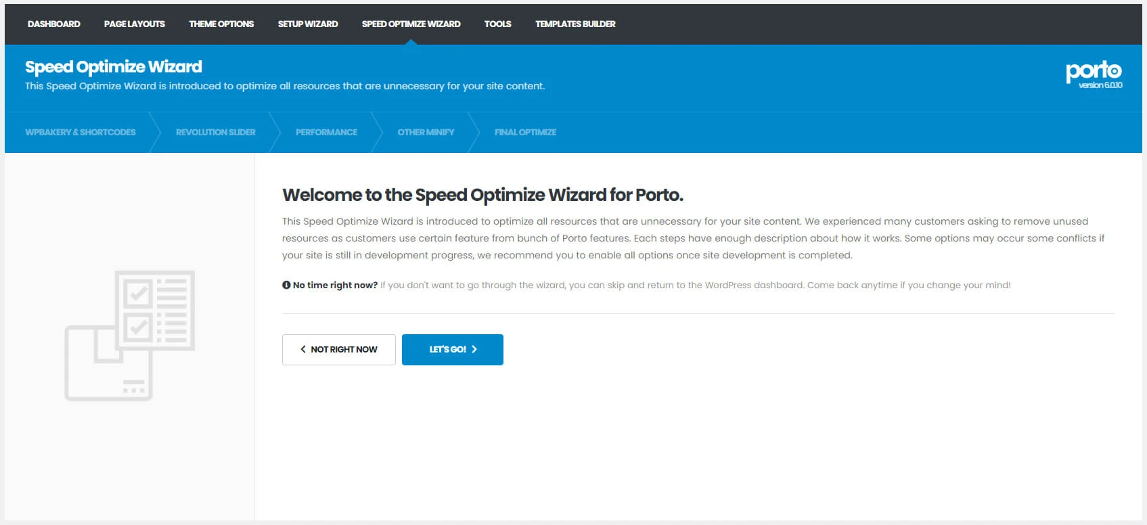The width and height of the screenshot is (1147, 525).
Task: Select Speed Optimize Wizard in top nav
Action: [411, 24]
